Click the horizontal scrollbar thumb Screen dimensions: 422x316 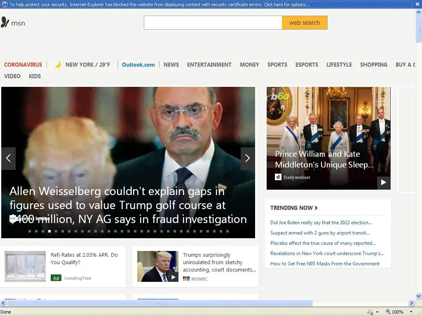click(x=159, y=303)
